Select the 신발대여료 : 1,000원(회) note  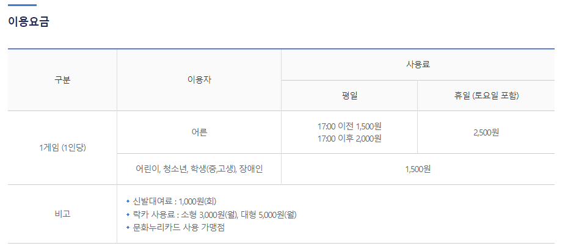pos(175,201)
